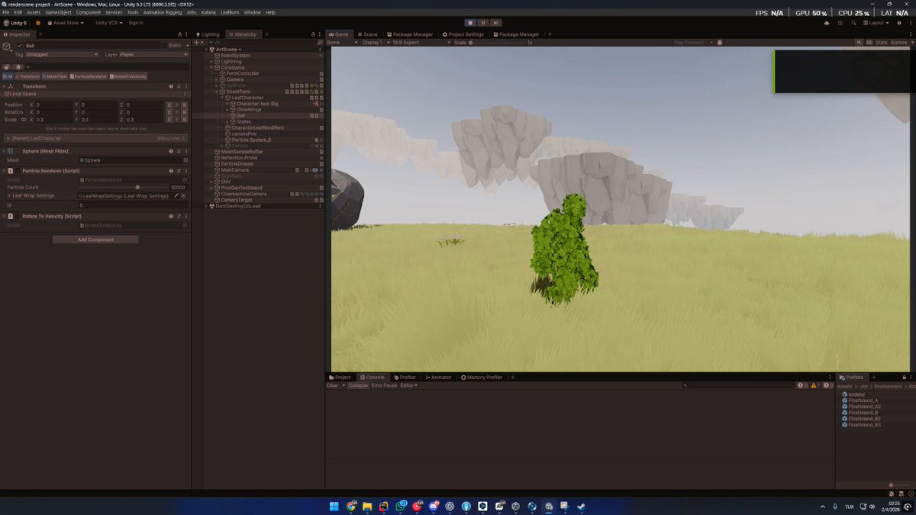Open Unity global search magnifier

[853, 23]
